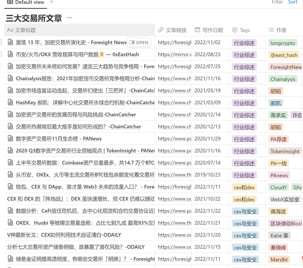Click page icon of 激荡 13 年 row
The image size is (303, 268).
click(x=10, y=42)
